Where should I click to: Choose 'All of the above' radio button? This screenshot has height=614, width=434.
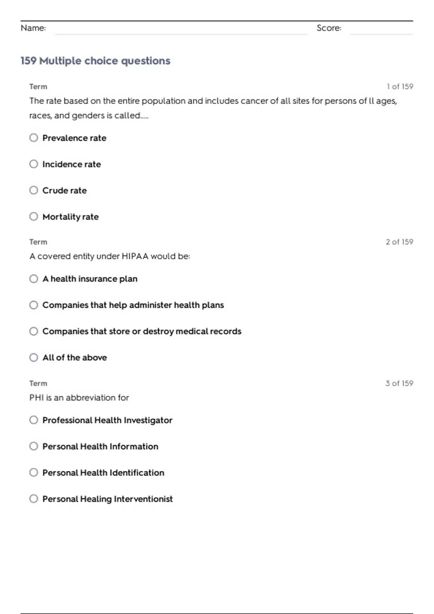click(x=34, y=358)
